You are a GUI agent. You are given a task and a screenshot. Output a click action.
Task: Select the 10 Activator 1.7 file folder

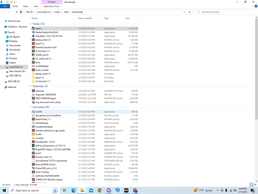point(85,81)
